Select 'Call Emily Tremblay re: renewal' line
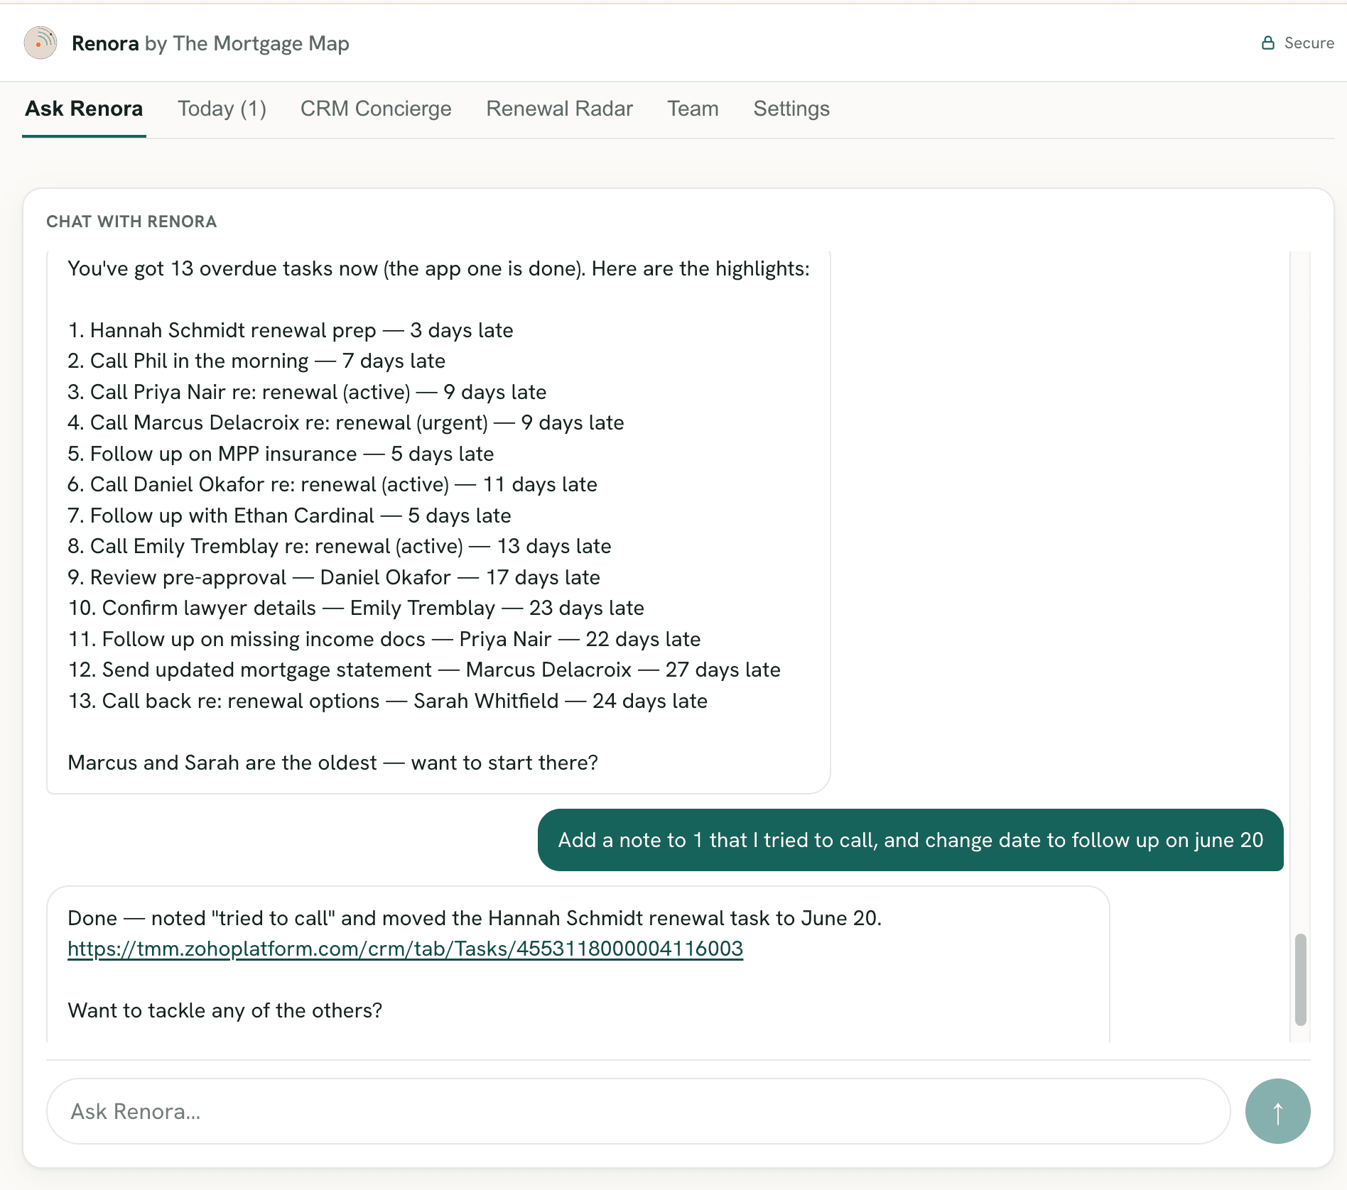The width and height of the screenshot is (1347, 1190). [340, 546]
